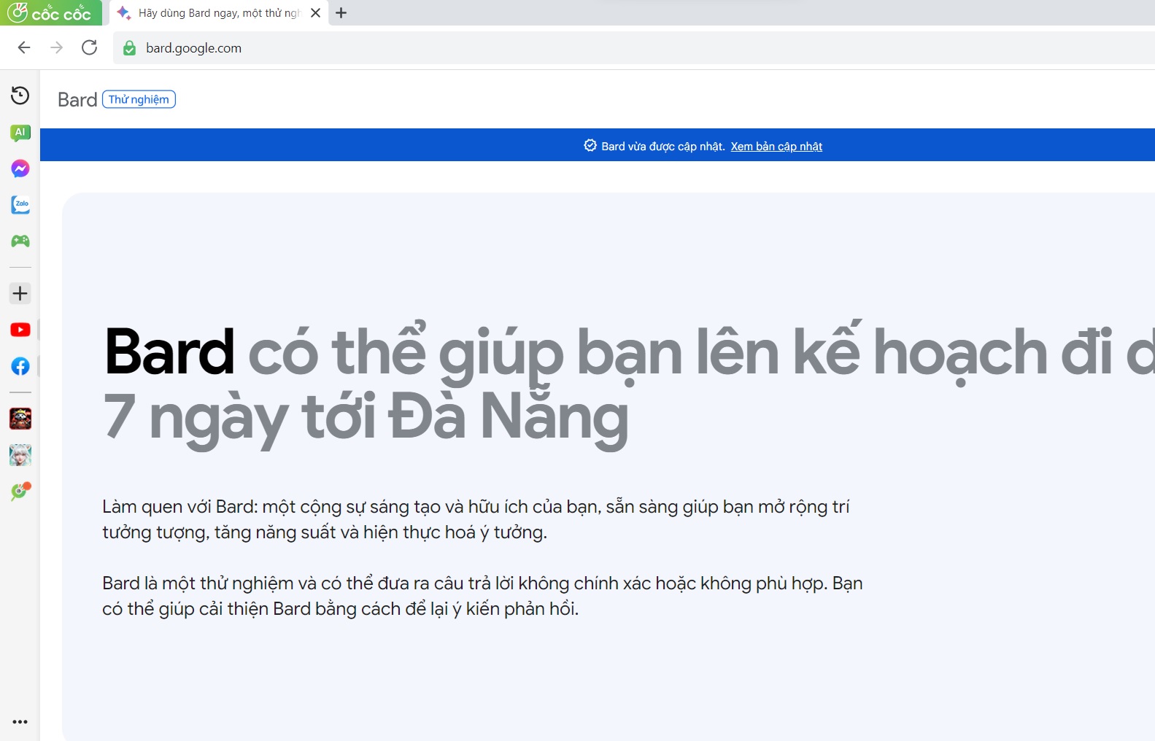Click the update checkmark icon in banner
Image resolution: width=1155 pixels, height=741 pixels.
pyautogui.click(x=590, y=146)
